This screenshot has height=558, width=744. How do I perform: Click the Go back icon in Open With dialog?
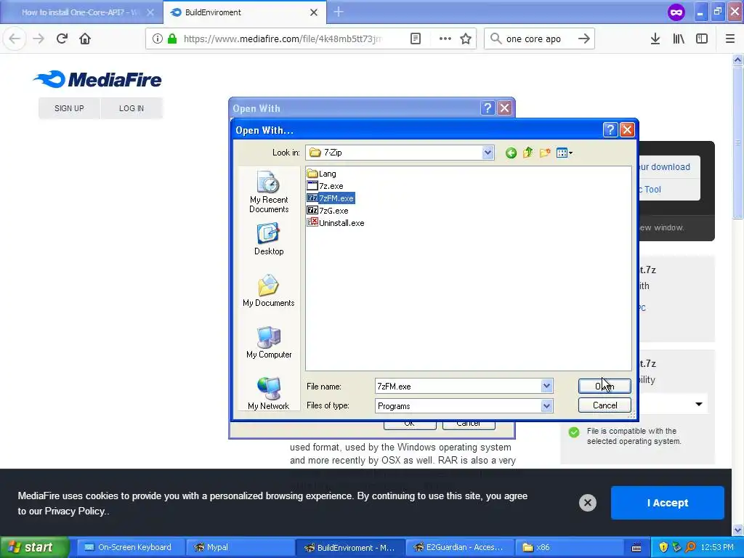pos(511,153)
